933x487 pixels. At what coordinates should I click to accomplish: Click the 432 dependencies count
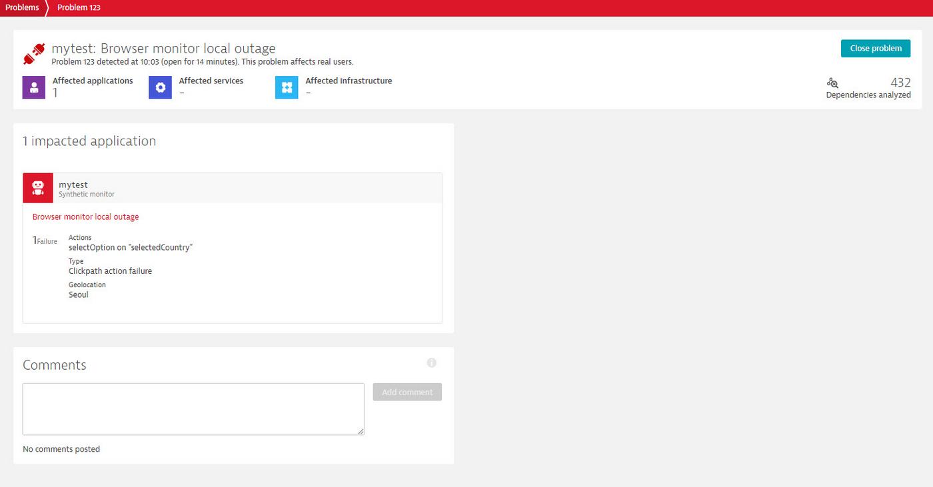pyautogui.click(x=900, y=82)
